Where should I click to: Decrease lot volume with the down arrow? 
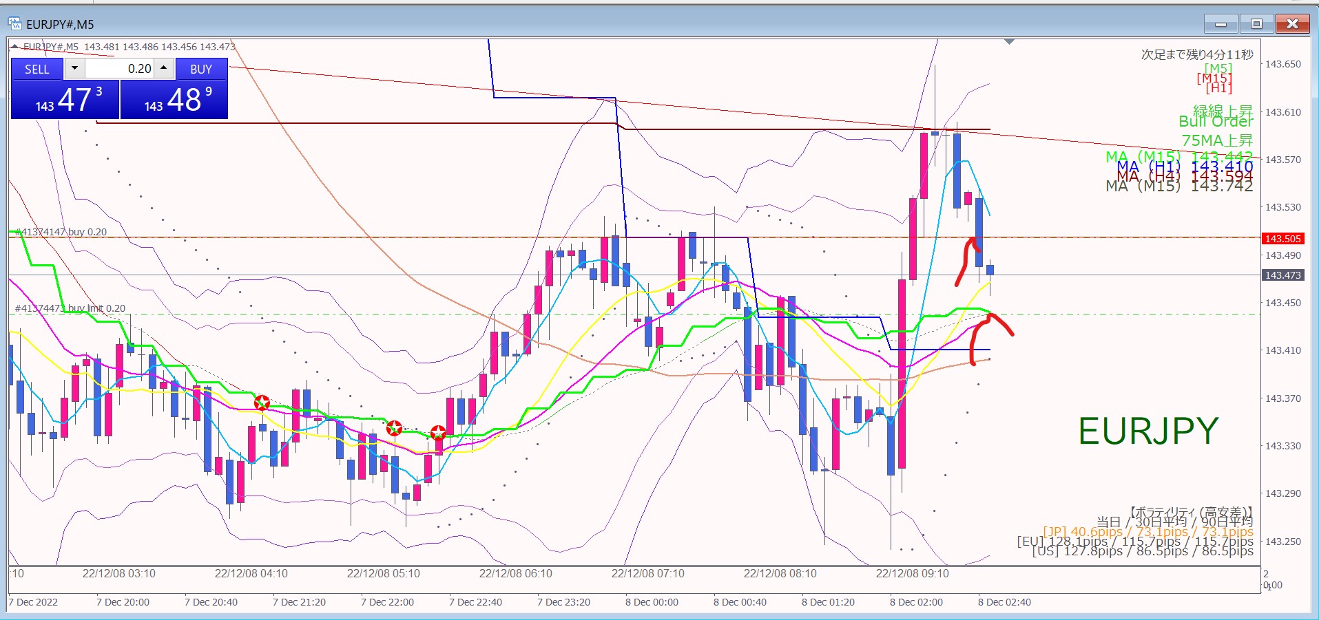tap(74, 69)
